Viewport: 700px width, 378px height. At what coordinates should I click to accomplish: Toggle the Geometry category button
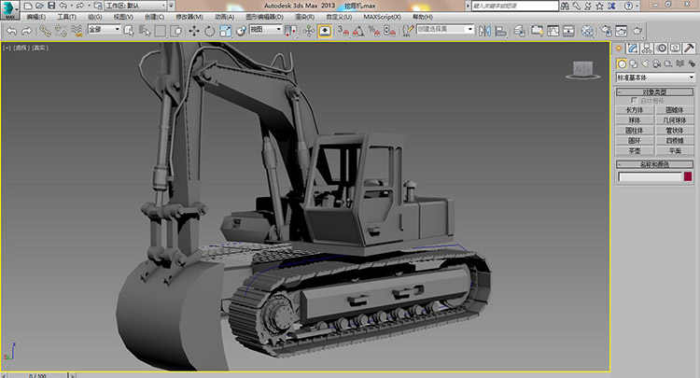click(621, 63)
